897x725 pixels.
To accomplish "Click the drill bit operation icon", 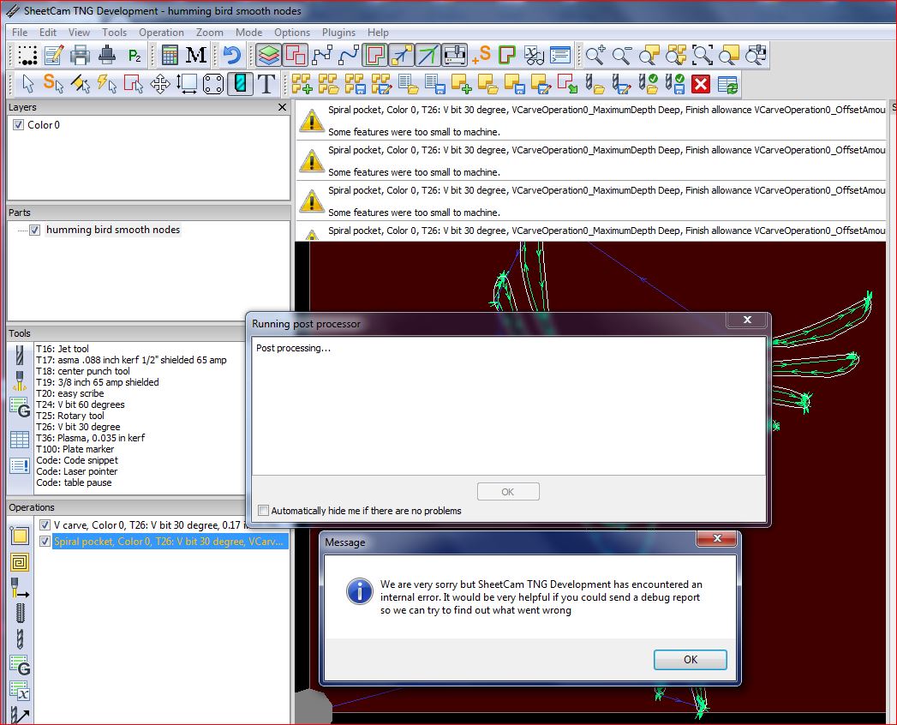I will click(x=20, y=639).
